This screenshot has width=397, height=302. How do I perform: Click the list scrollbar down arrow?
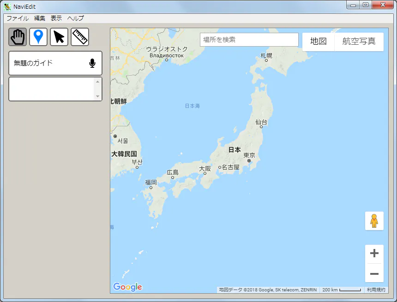97,96
